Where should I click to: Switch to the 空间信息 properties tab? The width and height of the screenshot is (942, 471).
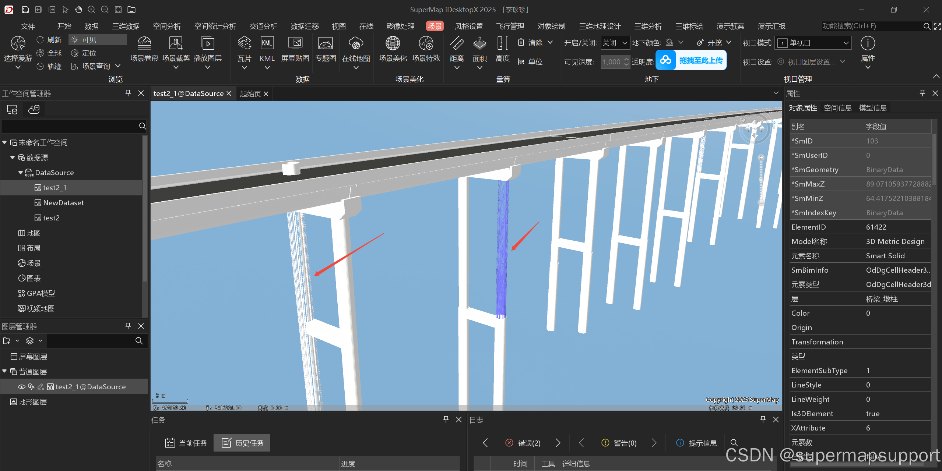[x=838, y=108]
